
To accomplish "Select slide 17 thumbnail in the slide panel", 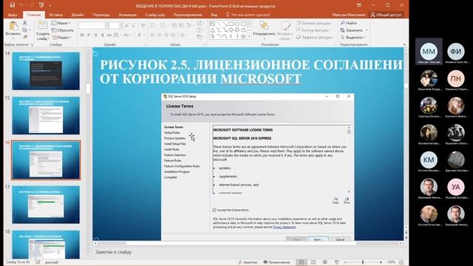I will (46, 205).
